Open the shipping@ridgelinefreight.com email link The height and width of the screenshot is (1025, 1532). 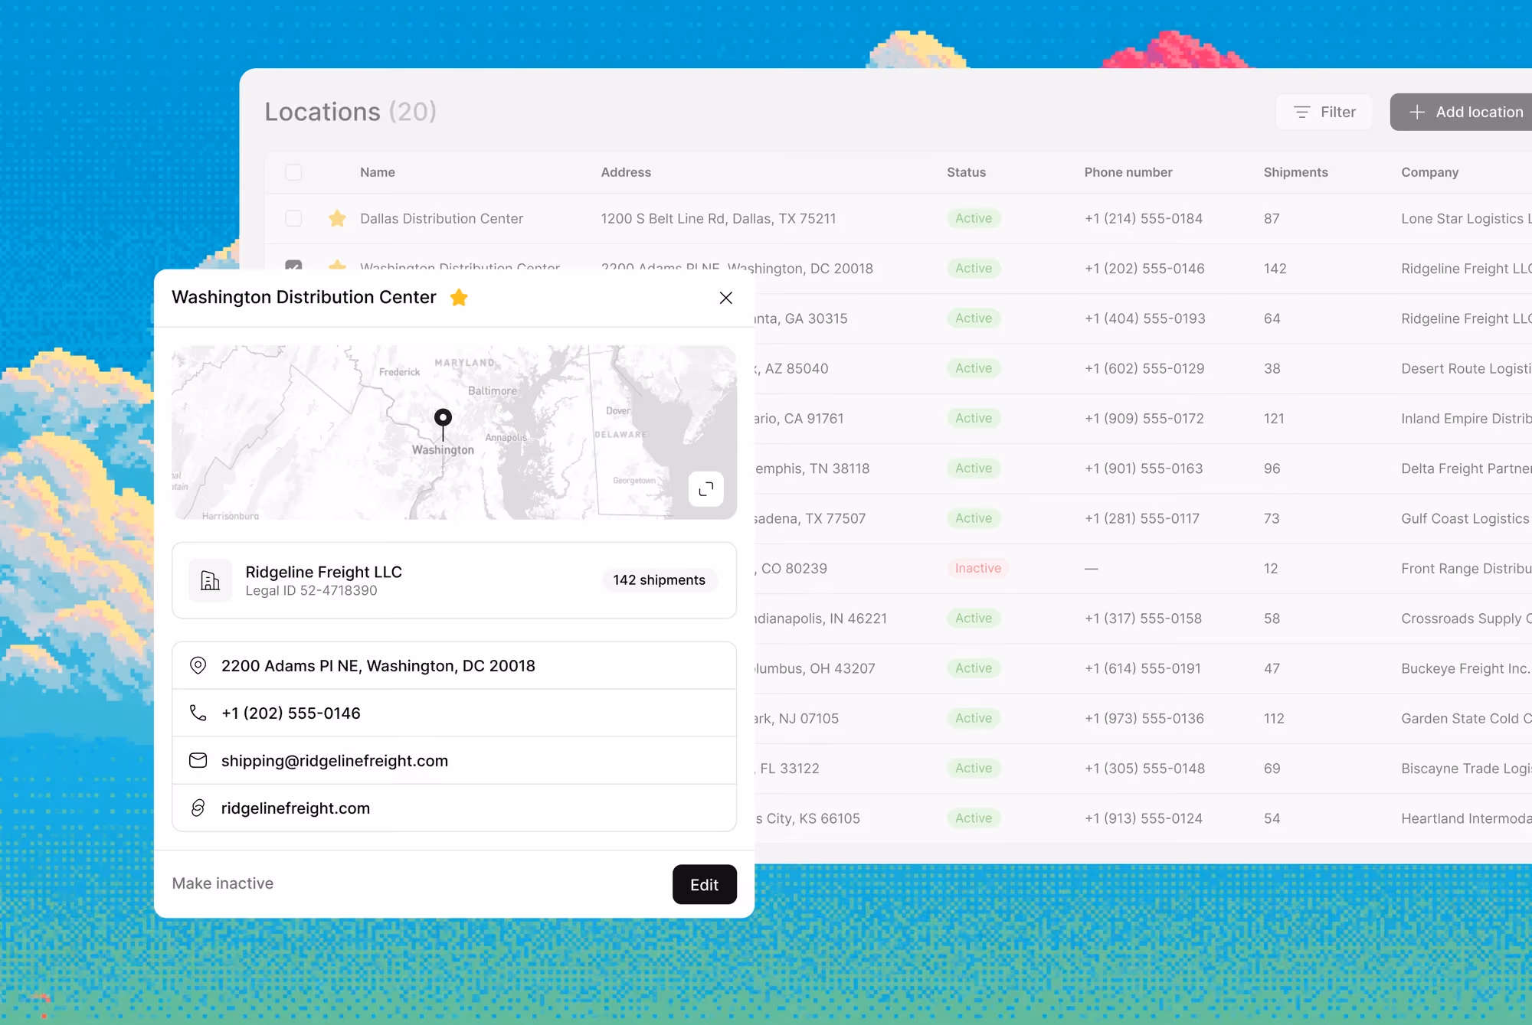click(335, 761)
